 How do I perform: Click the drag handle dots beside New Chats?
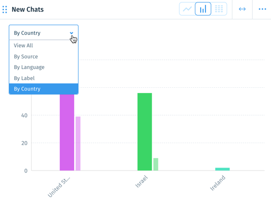(5, 10)
